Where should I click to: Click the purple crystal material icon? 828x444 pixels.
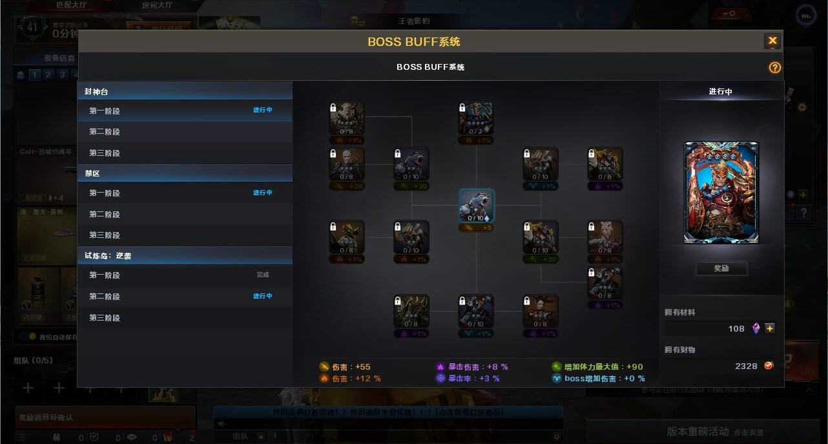(x=756, y=328)
